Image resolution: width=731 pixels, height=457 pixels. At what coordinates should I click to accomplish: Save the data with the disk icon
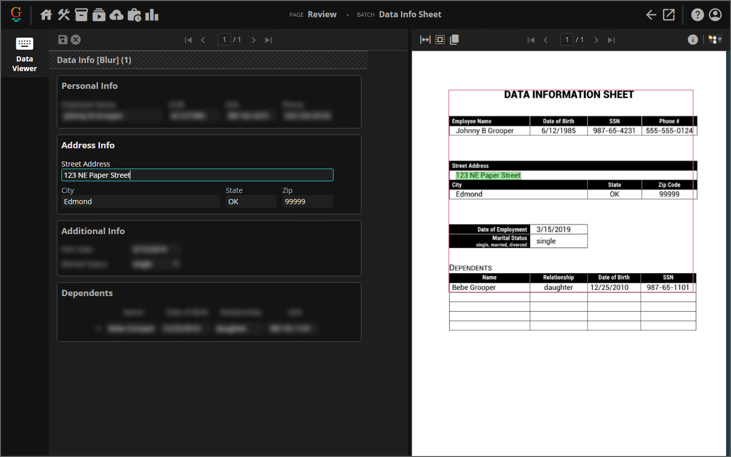point(63,40)
